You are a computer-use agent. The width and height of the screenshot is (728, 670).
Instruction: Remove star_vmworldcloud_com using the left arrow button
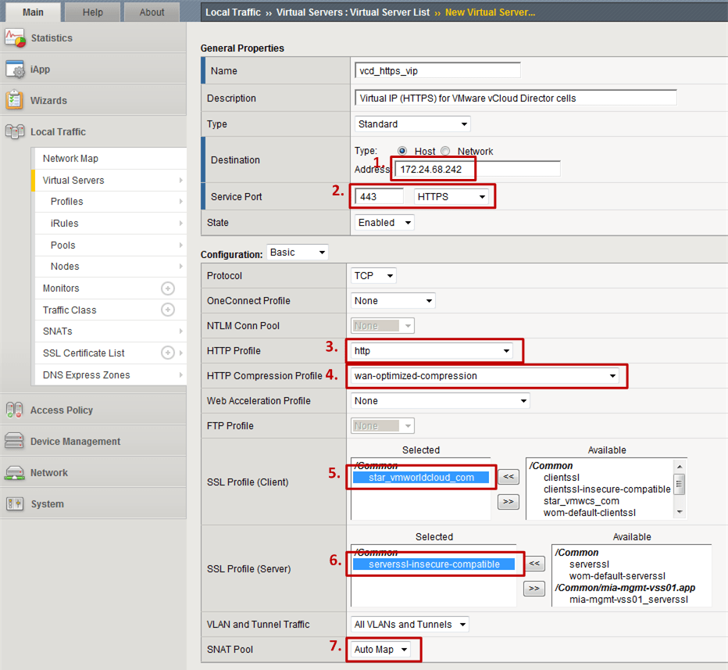pos(508,476)
